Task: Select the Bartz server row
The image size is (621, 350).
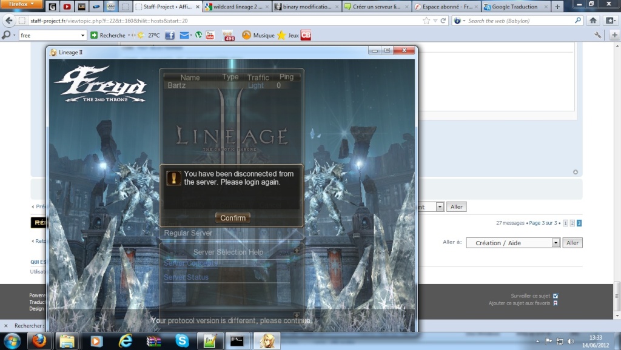Action: click(232, 85)
